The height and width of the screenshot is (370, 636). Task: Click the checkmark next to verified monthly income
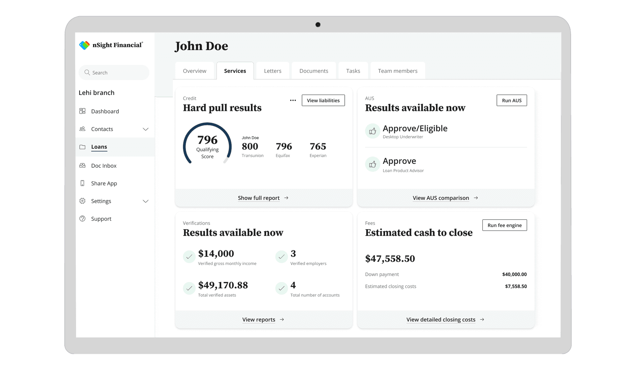189,257
